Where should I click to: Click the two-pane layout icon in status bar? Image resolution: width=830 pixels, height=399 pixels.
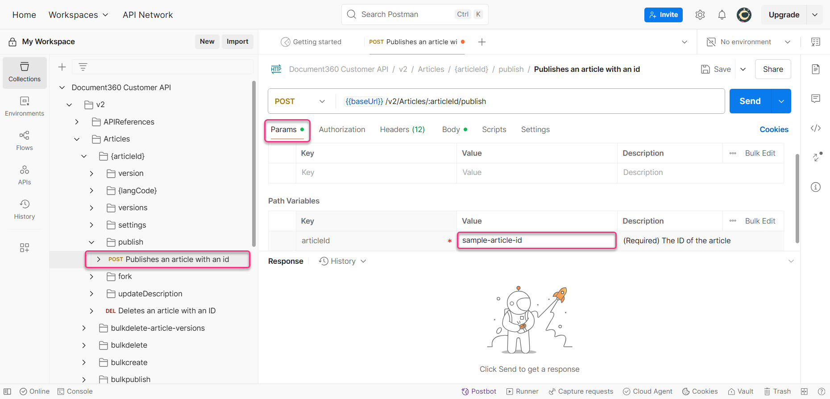click(804, 391)
